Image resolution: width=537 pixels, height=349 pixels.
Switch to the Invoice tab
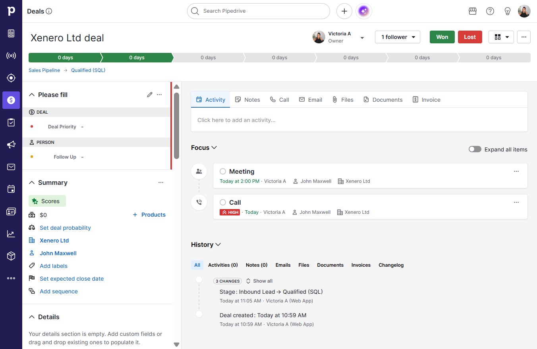[427, 100]
